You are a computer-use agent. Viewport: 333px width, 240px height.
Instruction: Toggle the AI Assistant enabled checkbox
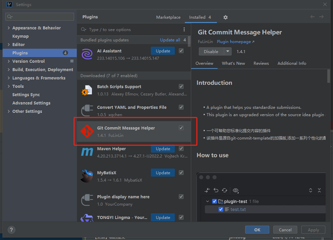(181, 51)
